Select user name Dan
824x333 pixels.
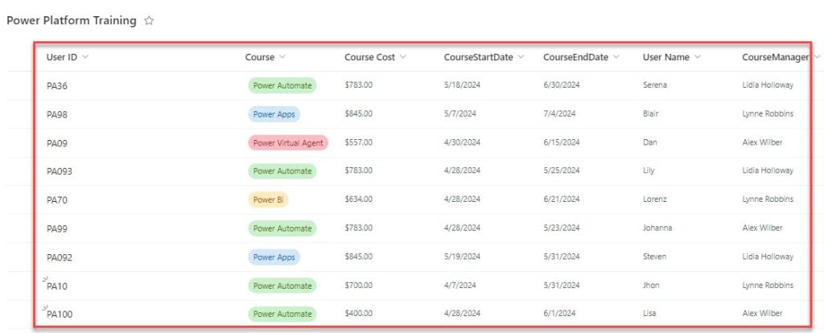[x=649, y=142]
